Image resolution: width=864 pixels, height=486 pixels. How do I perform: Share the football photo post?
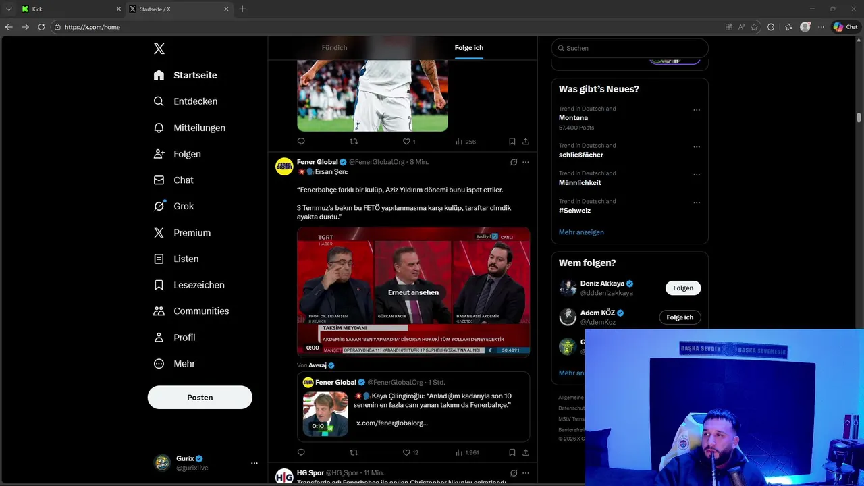[x=526, y=142]
